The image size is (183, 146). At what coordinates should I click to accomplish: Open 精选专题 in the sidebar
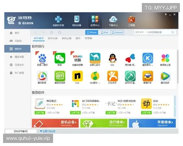[17, 57]
